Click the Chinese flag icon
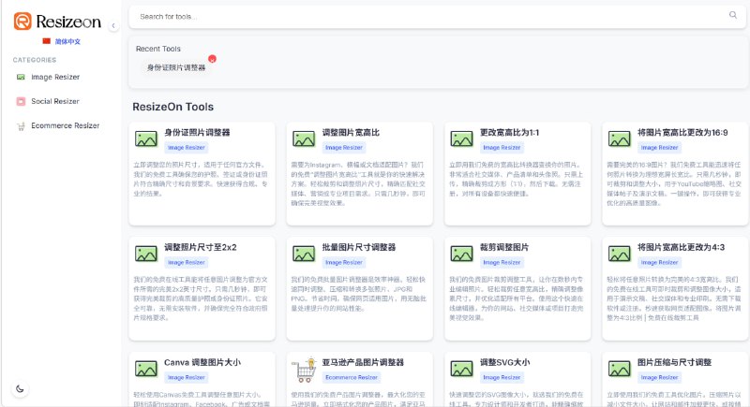Screen dimensions: 750x407 [x=46, y=41]
